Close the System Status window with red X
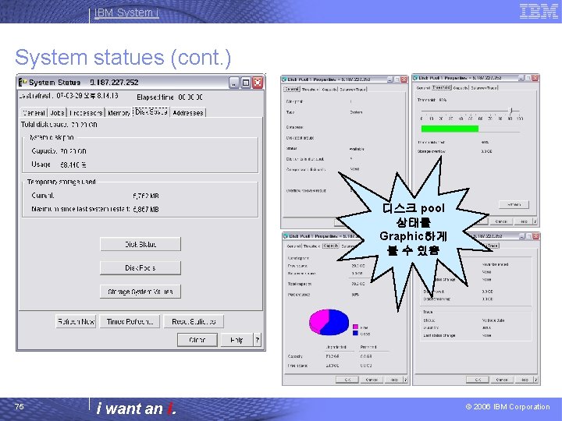The image size is (562, 421). [x=258, y=83]
